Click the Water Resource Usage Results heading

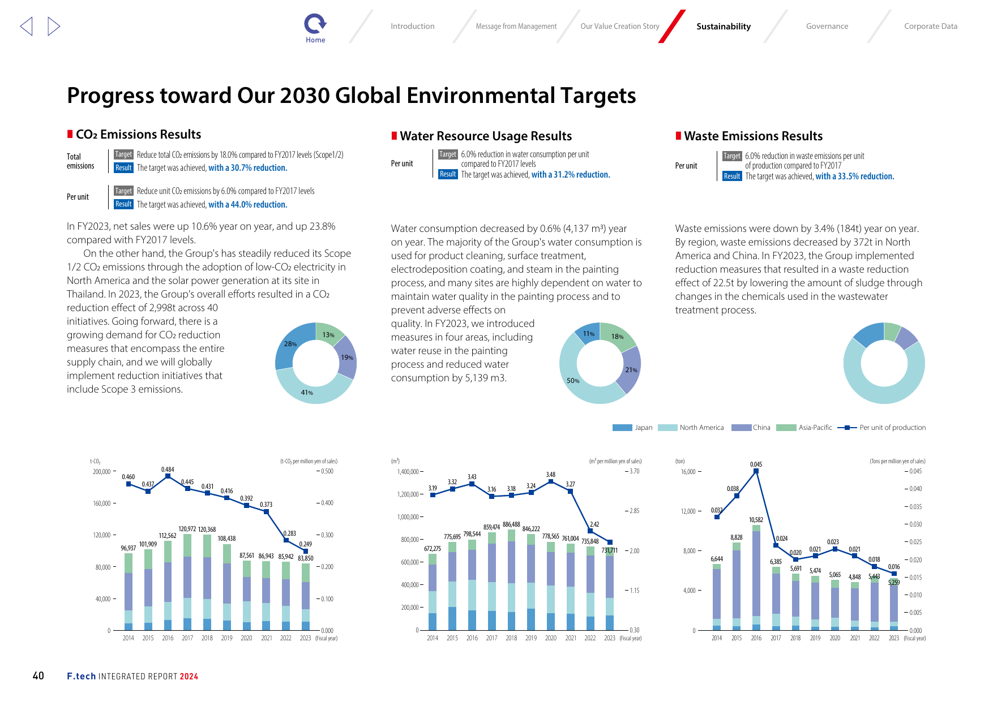tap(486, 136)
